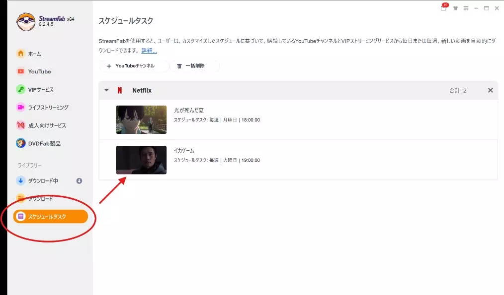Click schedule text 月曜日 18:00:00

click(x=242, y=120)
